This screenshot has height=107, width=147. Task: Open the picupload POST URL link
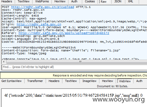coord(43,7)
